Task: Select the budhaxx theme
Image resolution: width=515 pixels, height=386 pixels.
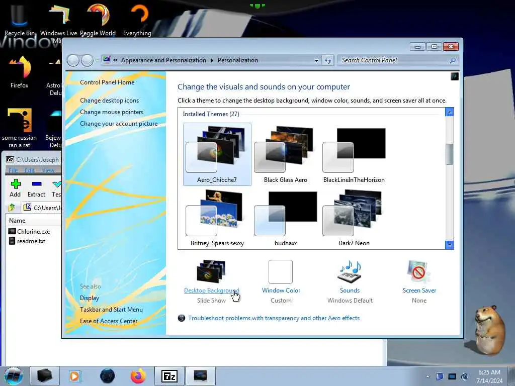Action: click(x=286, y=218)
